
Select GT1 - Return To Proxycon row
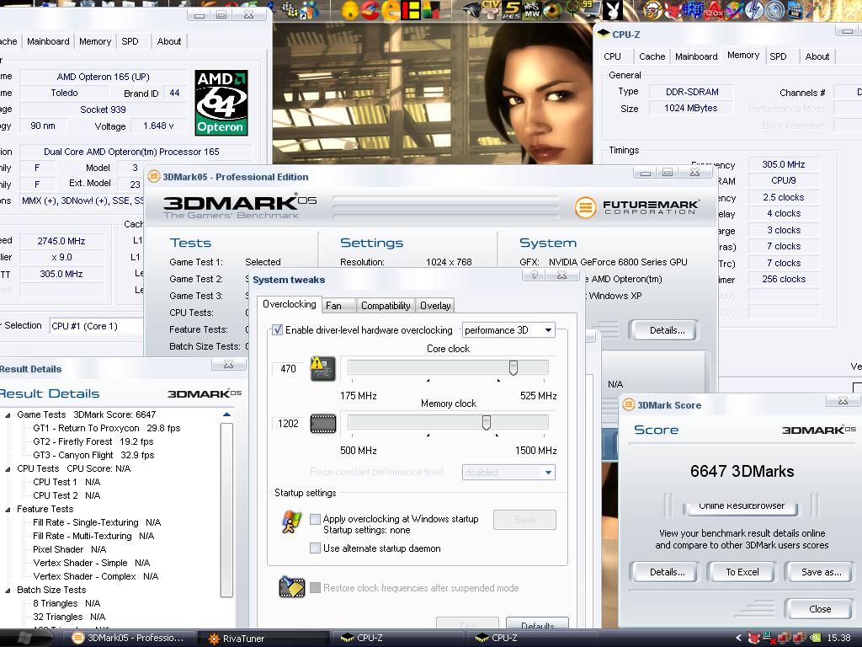click(107, 428)
